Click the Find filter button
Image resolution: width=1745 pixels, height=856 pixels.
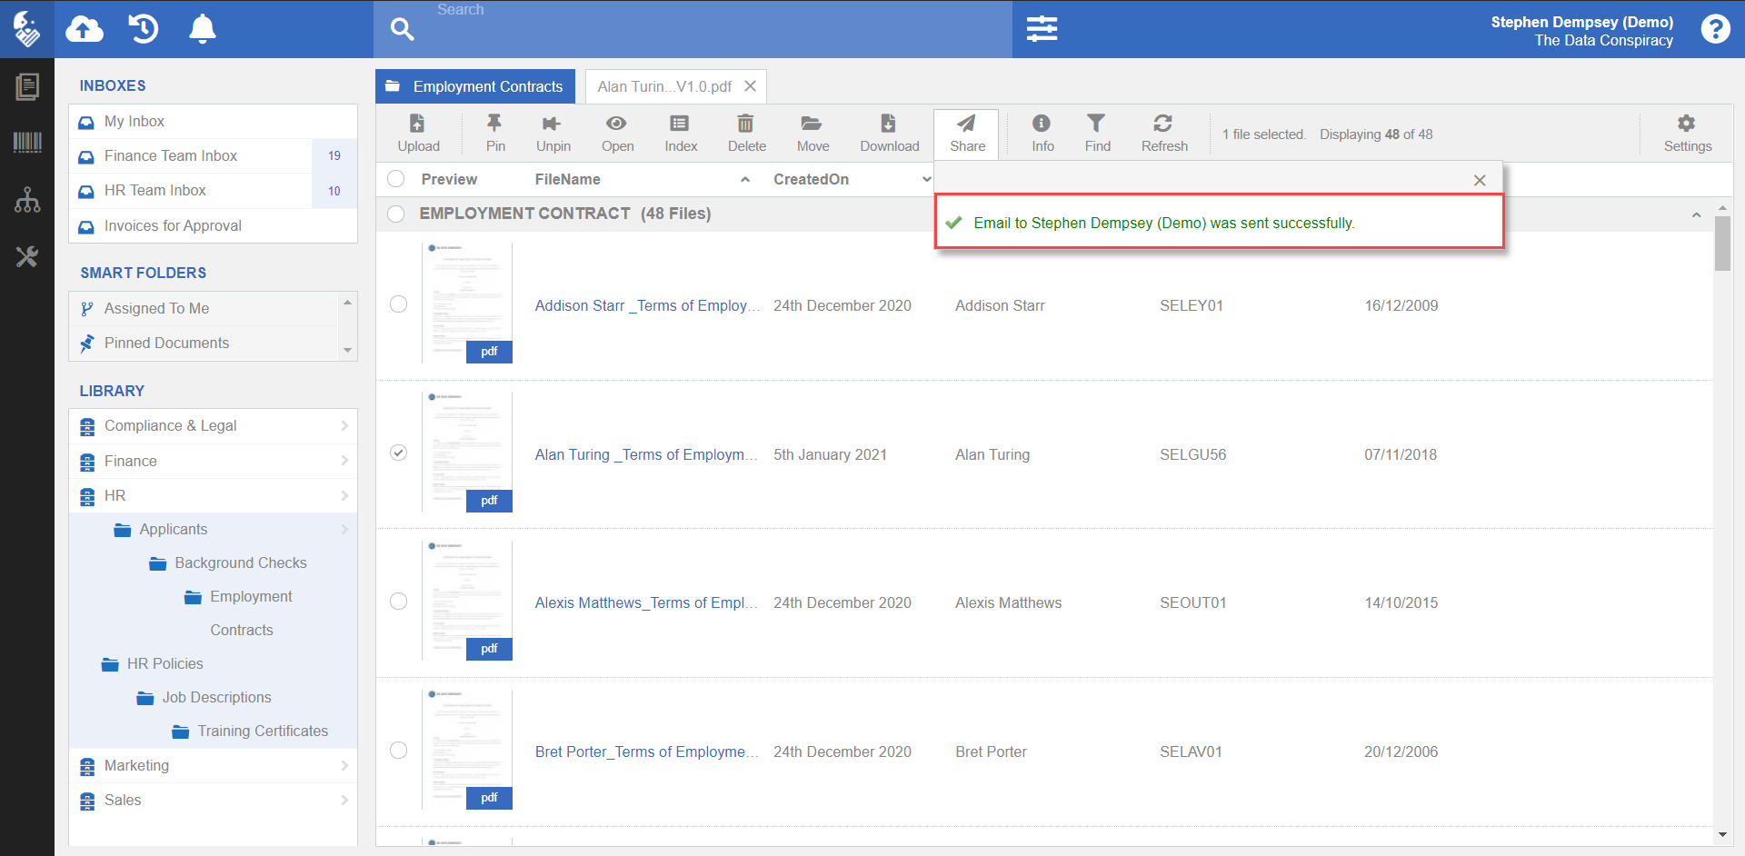pos(1097,134)
